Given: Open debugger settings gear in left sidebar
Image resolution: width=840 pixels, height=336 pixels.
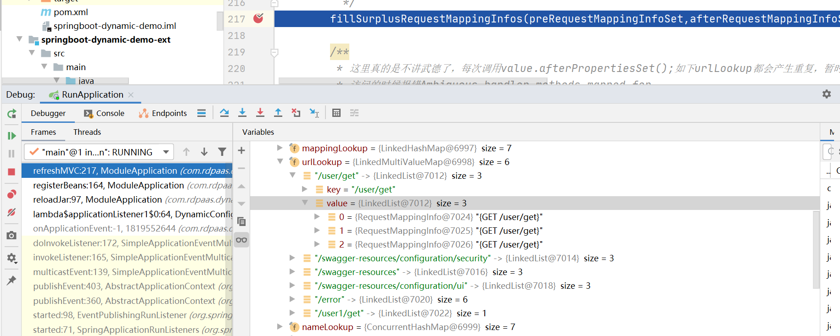Looking at the screenshot, I should click(x=11, y=258).
